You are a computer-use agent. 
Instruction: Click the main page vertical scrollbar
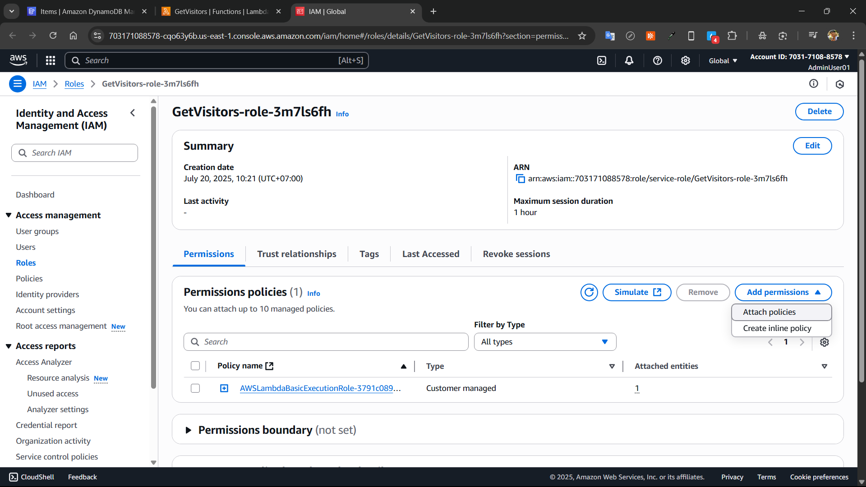(x=861, y=221)
